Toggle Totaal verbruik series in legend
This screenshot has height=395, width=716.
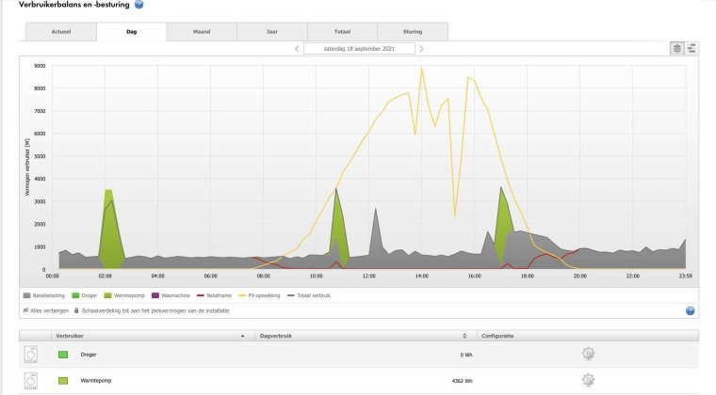[309, 295]
